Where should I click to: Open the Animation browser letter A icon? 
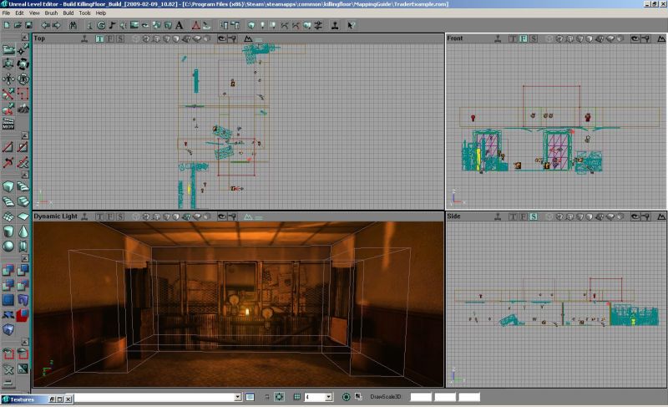(x=180, y=26)
